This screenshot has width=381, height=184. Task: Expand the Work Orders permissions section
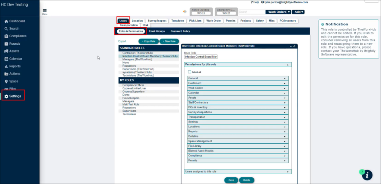[238, 88]
